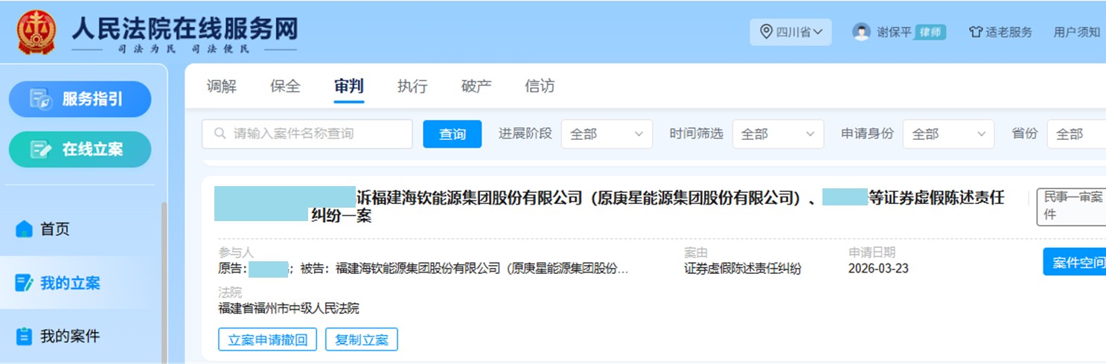The image size is (1106, 364).
Task: Click 案由 value 证券虚假陈述责任纠纷
Action: 743,269
